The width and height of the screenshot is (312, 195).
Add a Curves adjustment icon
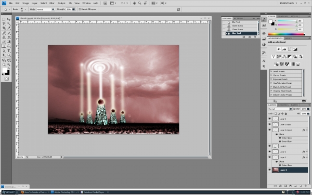click(x=290, y=49)
